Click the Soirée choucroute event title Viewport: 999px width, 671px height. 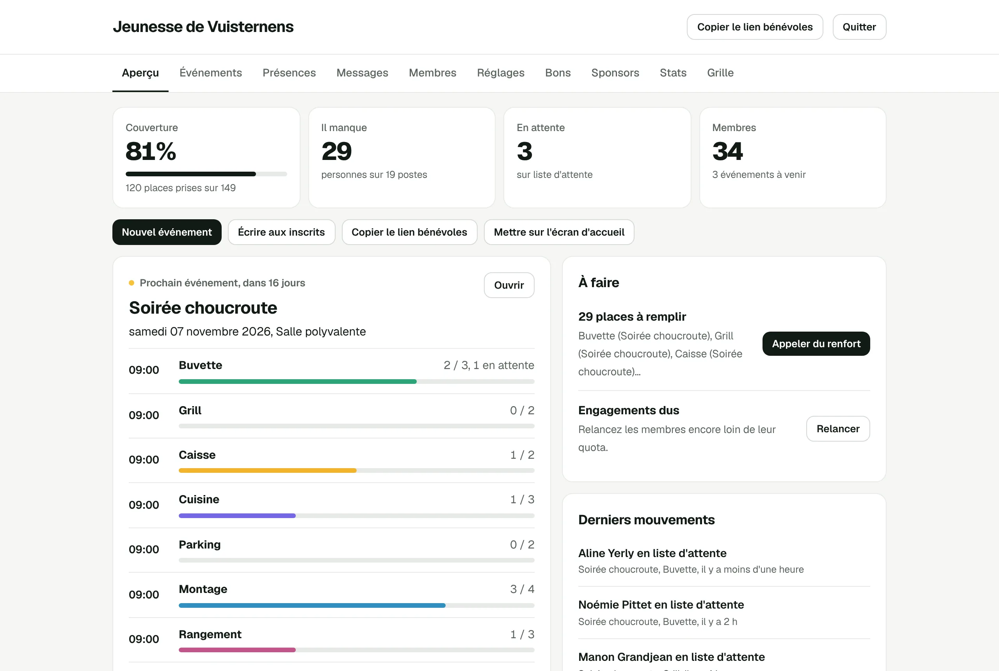[x=203, y=308]
